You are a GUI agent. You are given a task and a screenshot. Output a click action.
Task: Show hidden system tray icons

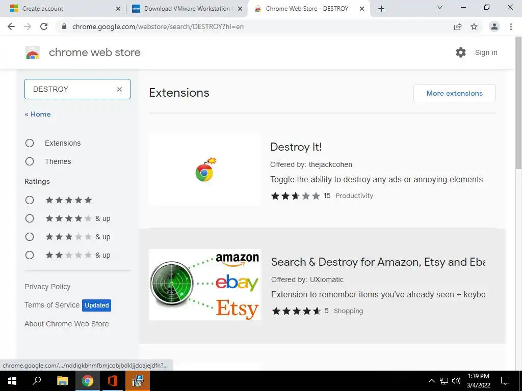coord(431,381)
